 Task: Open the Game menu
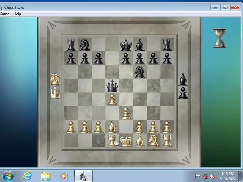click(x=5, y=14)
